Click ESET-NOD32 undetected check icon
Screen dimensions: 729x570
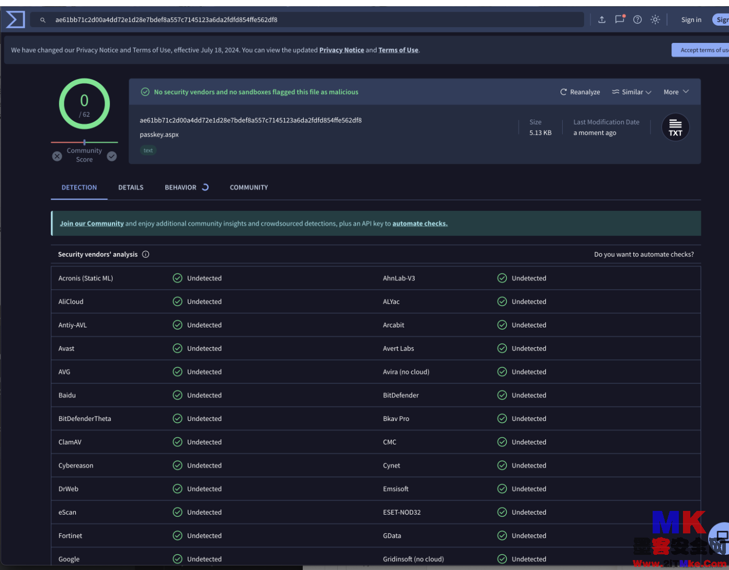(x=502, y=512)
